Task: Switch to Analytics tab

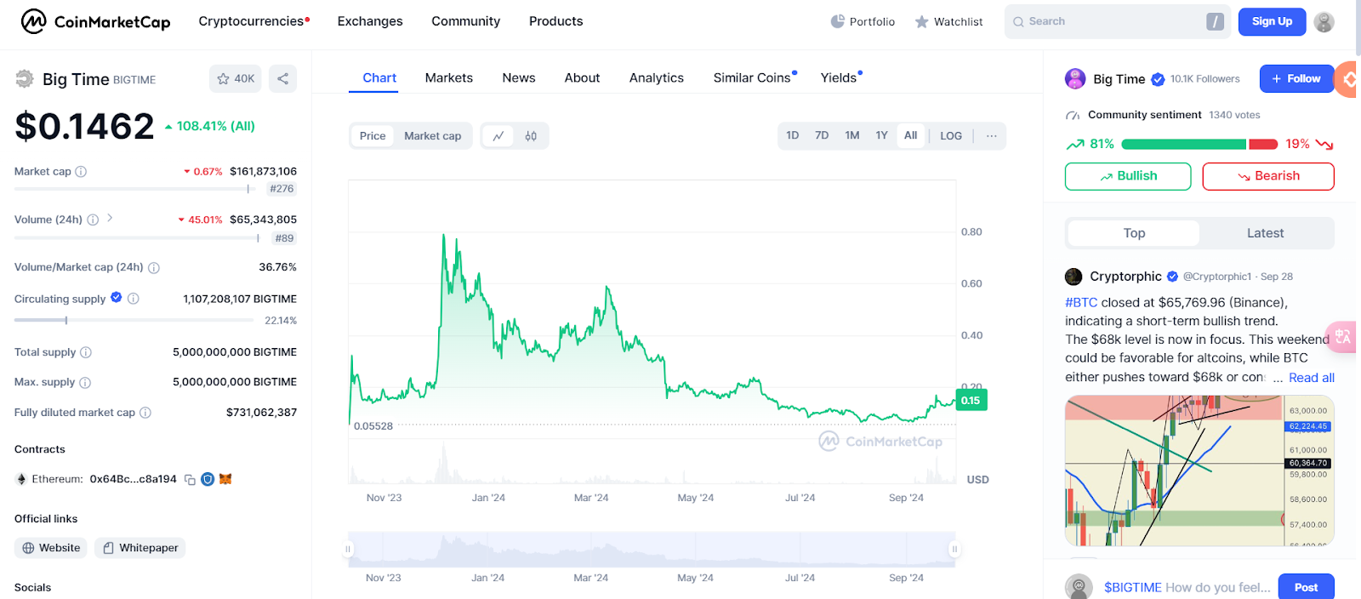Action: 657,77
